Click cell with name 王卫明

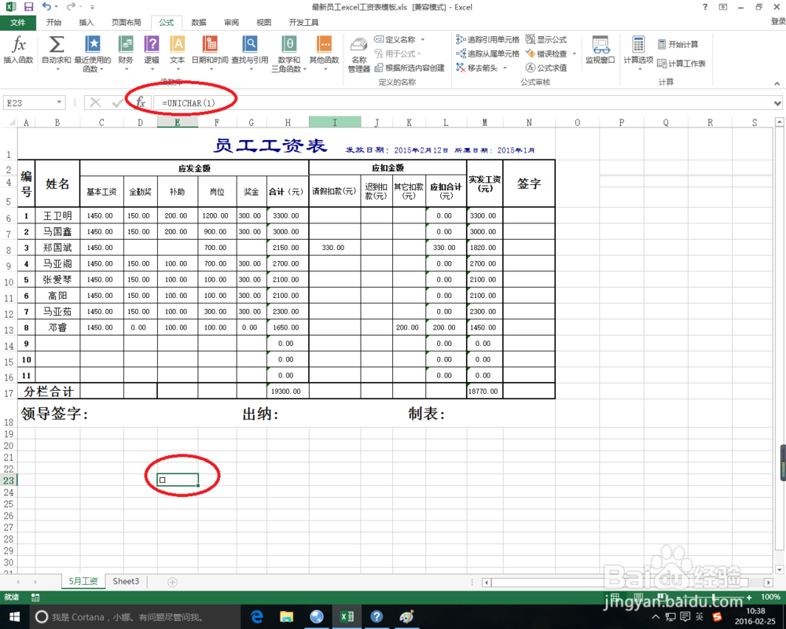pos(57,215)
